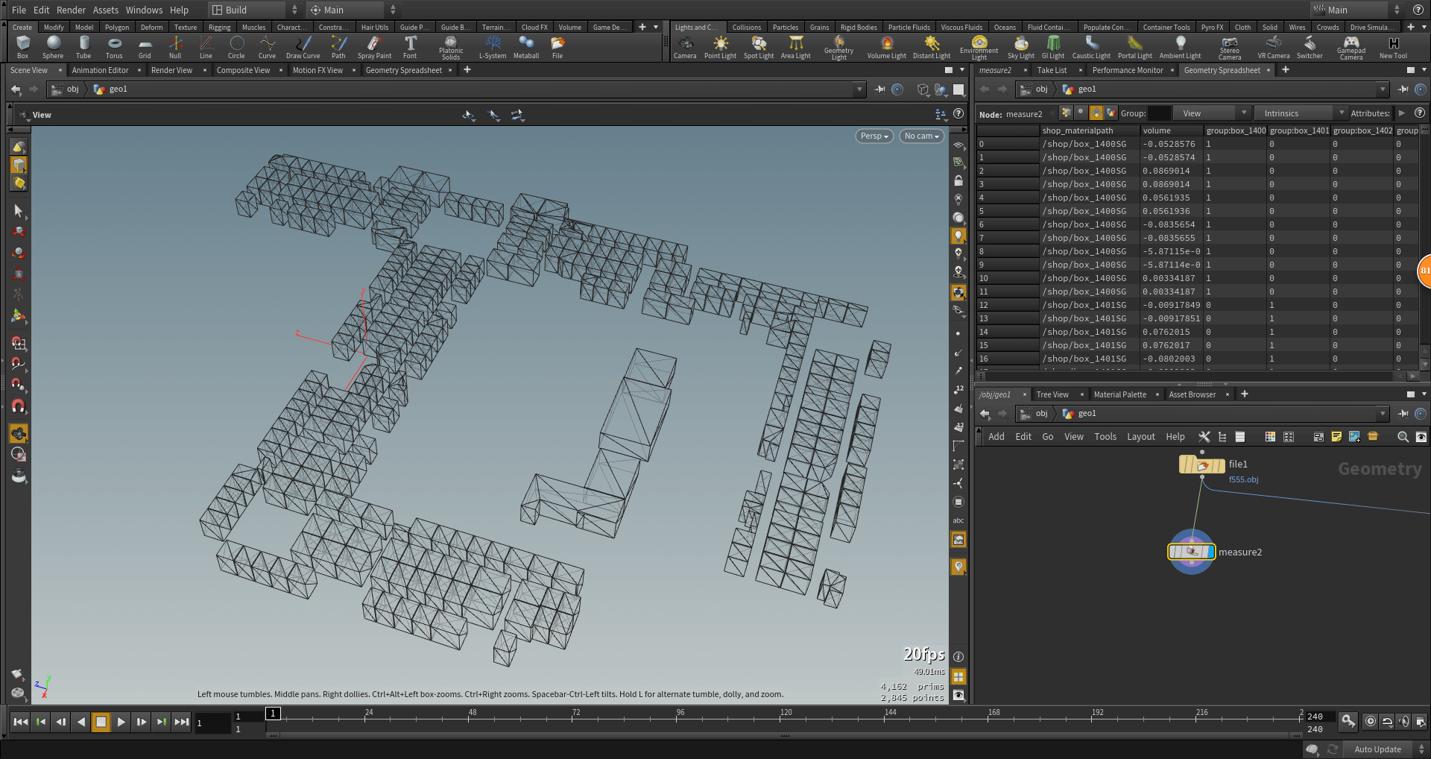
Task: Click the Layout menu in network editor
Action: click(1140, 437)
